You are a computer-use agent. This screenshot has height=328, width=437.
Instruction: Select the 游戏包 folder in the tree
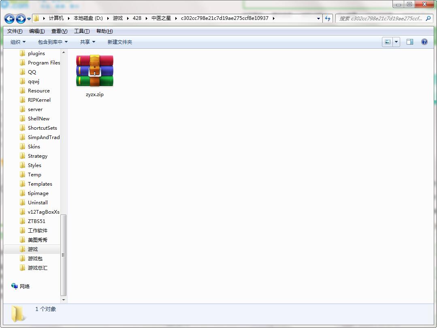pyautogui.click(x=31, y=259)
